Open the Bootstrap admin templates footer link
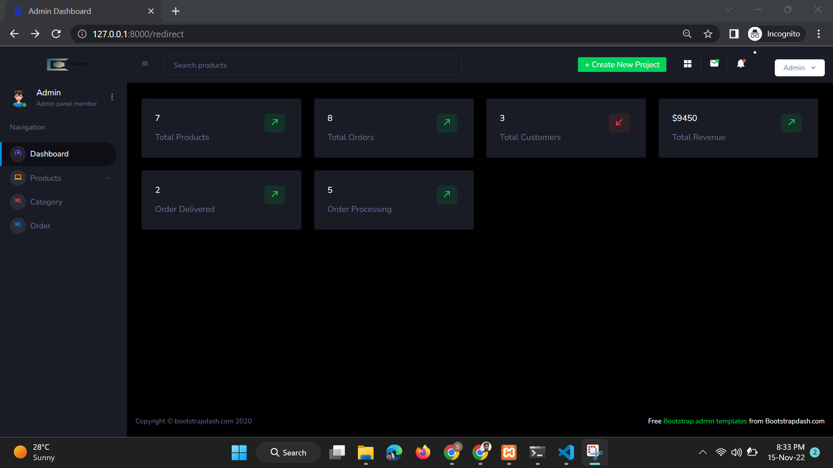The image size is (833, 468). click(705, 421)
